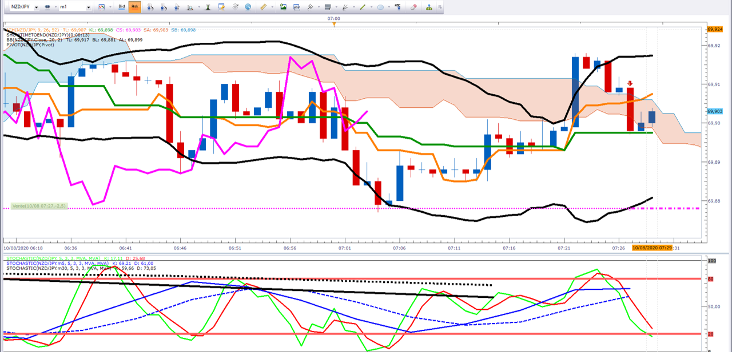Select the ABC text label tool

tap(398, 6)
